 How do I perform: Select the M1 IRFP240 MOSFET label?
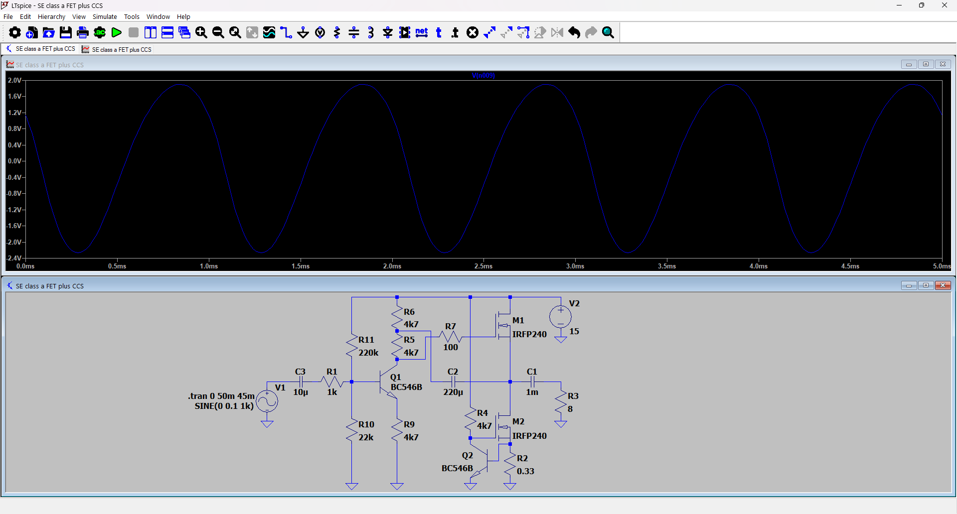pos(529,334)
